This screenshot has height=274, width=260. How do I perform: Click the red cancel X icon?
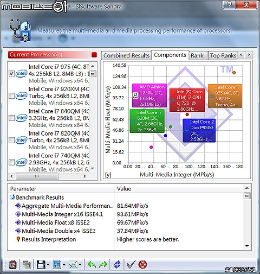[x=142, y=265]
